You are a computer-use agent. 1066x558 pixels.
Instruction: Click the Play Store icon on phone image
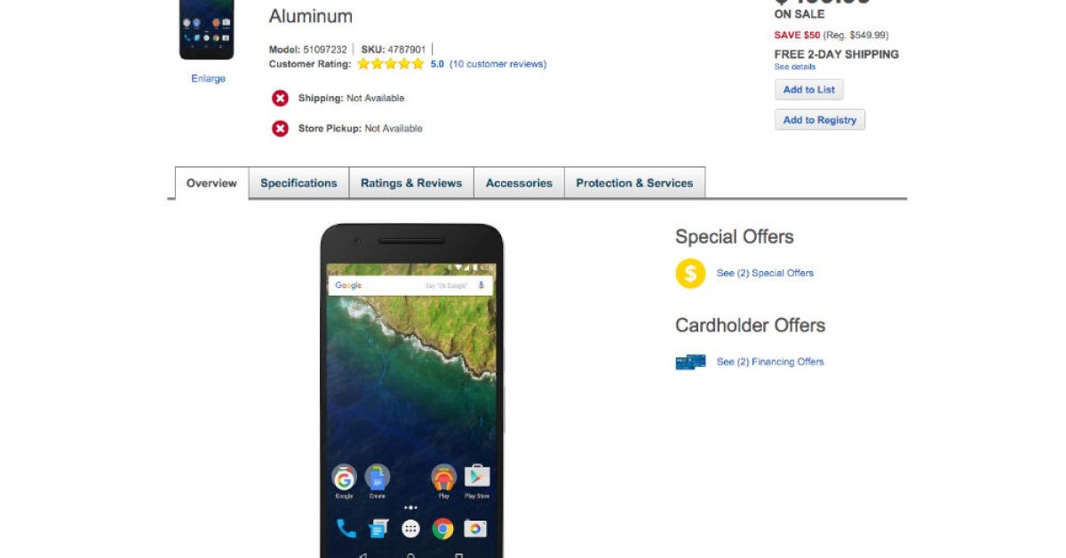[x=477, y=477]
